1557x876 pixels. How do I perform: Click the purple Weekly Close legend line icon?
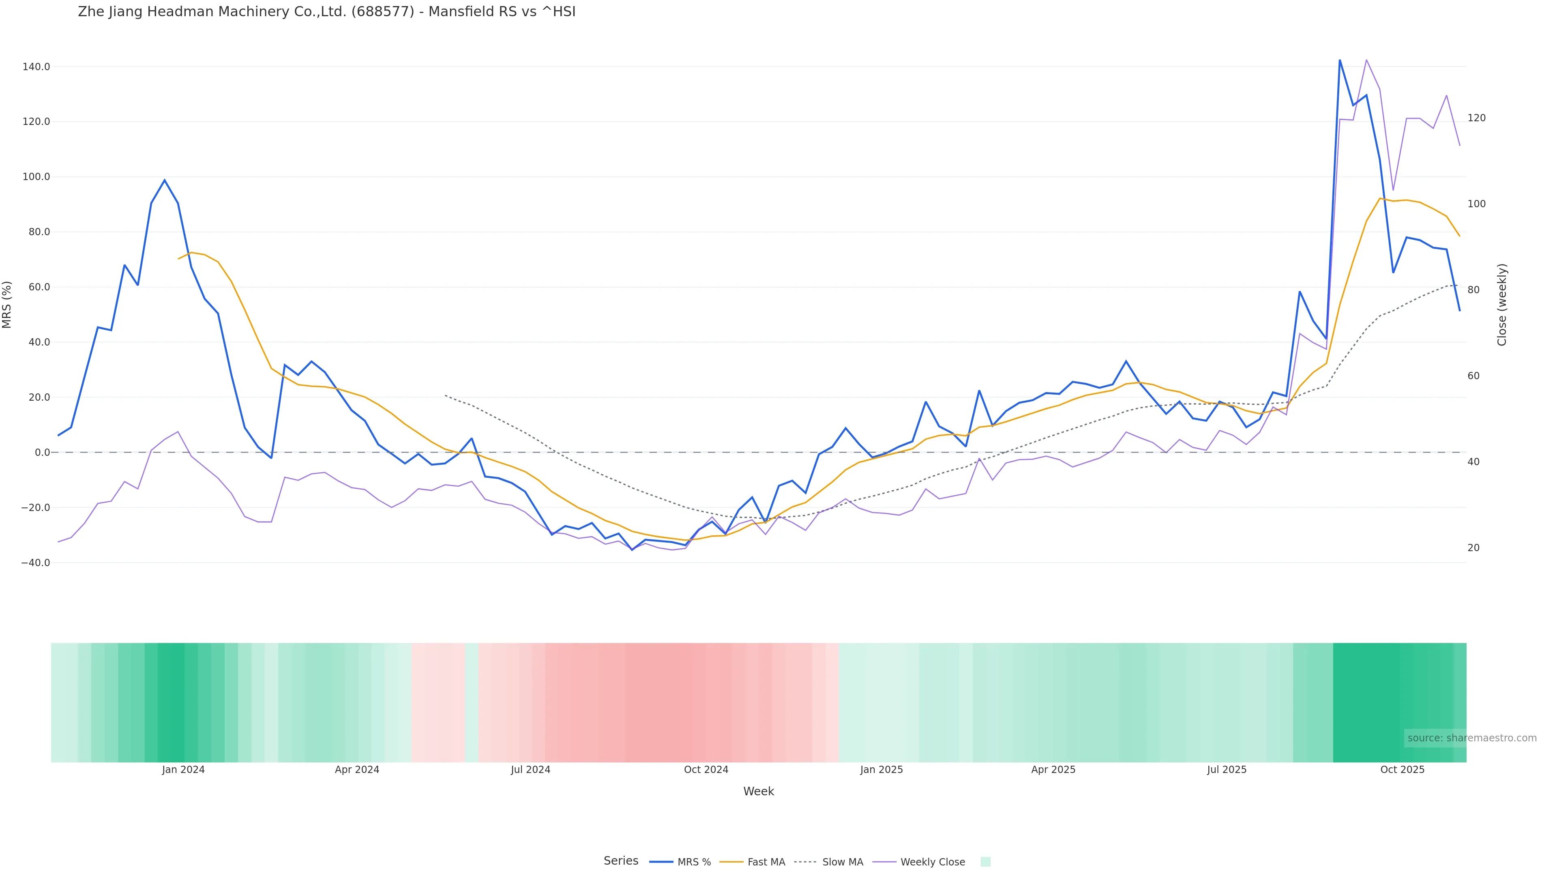click(x=884, y=862)
